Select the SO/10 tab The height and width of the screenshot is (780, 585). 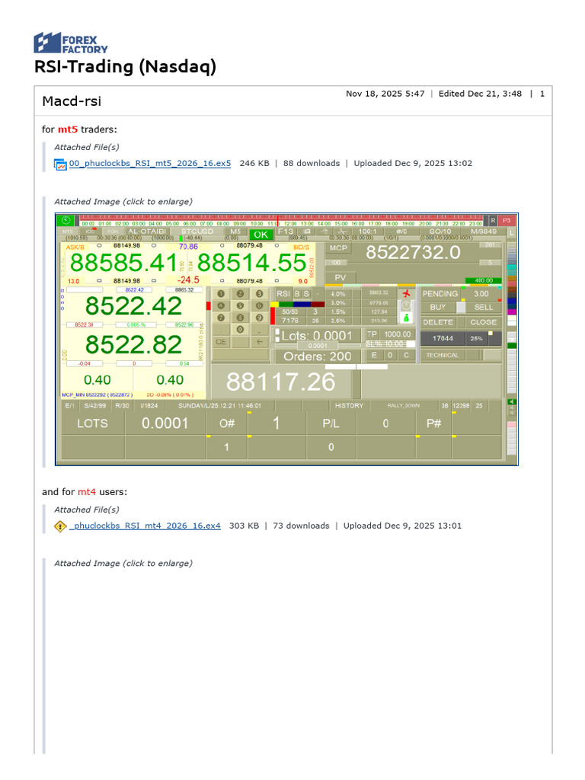[x=440, y=232]
